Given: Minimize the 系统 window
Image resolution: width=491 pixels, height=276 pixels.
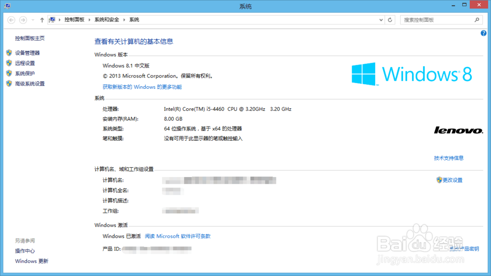Looking at the screenshot, I should tap(453, 5).
